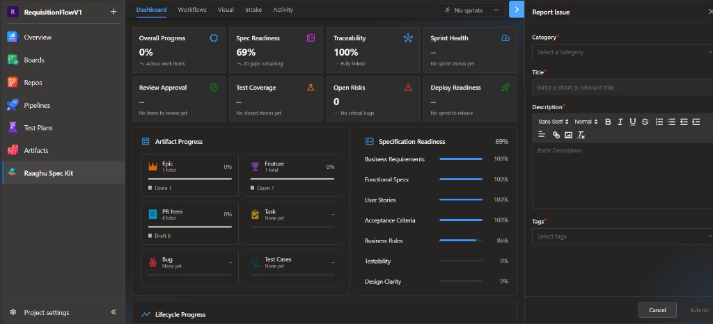This screenshot has height=324, width=713.
Task: Click the Business Rules progress bar
Action: click(x=461, y=241)
